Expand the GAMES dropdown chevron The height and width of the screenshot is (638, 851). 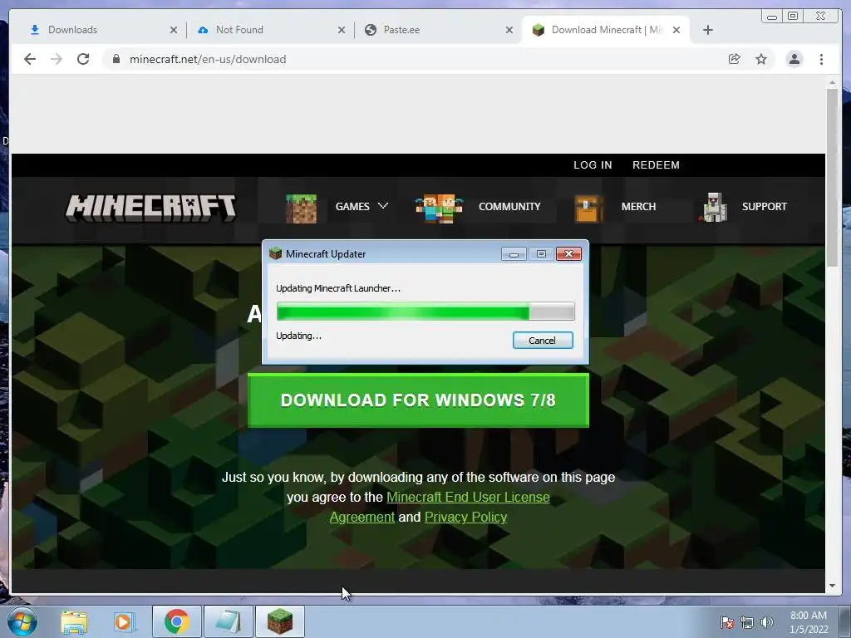pos(383,206)
